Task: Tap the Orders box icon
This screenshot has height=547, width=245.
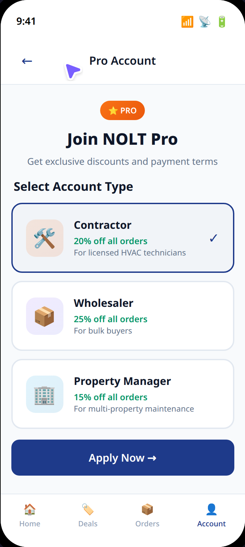Action: point(147,509)
